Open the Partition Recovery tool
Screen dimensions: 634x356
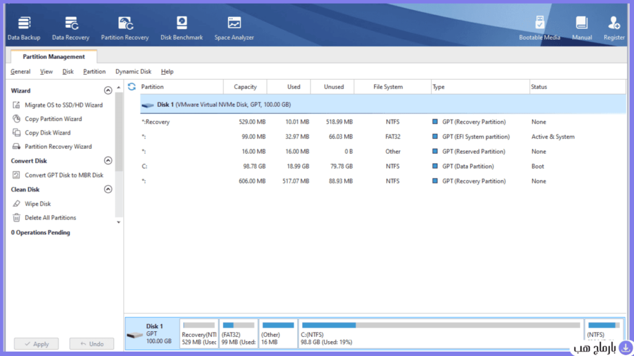click(x=125, y=28)
